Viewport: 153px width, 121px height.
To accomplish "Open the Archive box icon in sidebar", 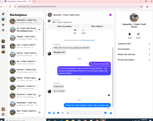I will pyautogui.click(x=3, y=30).
